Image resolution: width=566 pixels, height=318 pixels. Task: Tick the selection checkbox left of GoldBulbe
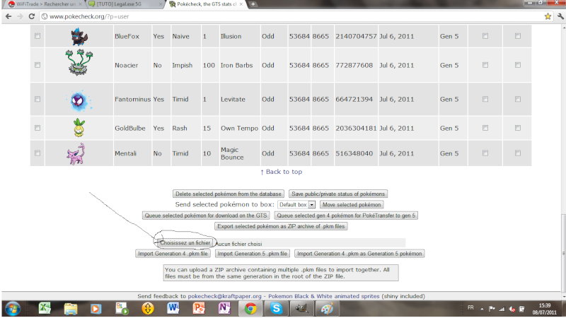click(37, 128)
